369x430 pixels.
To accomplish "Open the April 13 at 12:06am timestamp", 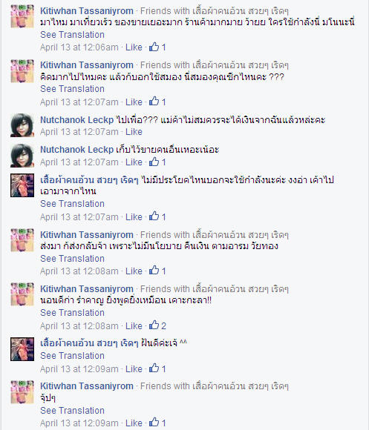I will (x=79, y=47).
